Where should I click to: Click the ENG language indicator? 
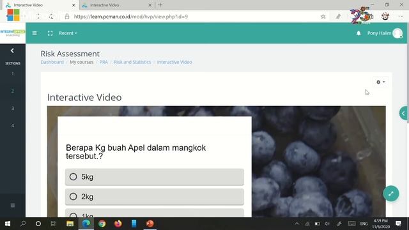364,224
